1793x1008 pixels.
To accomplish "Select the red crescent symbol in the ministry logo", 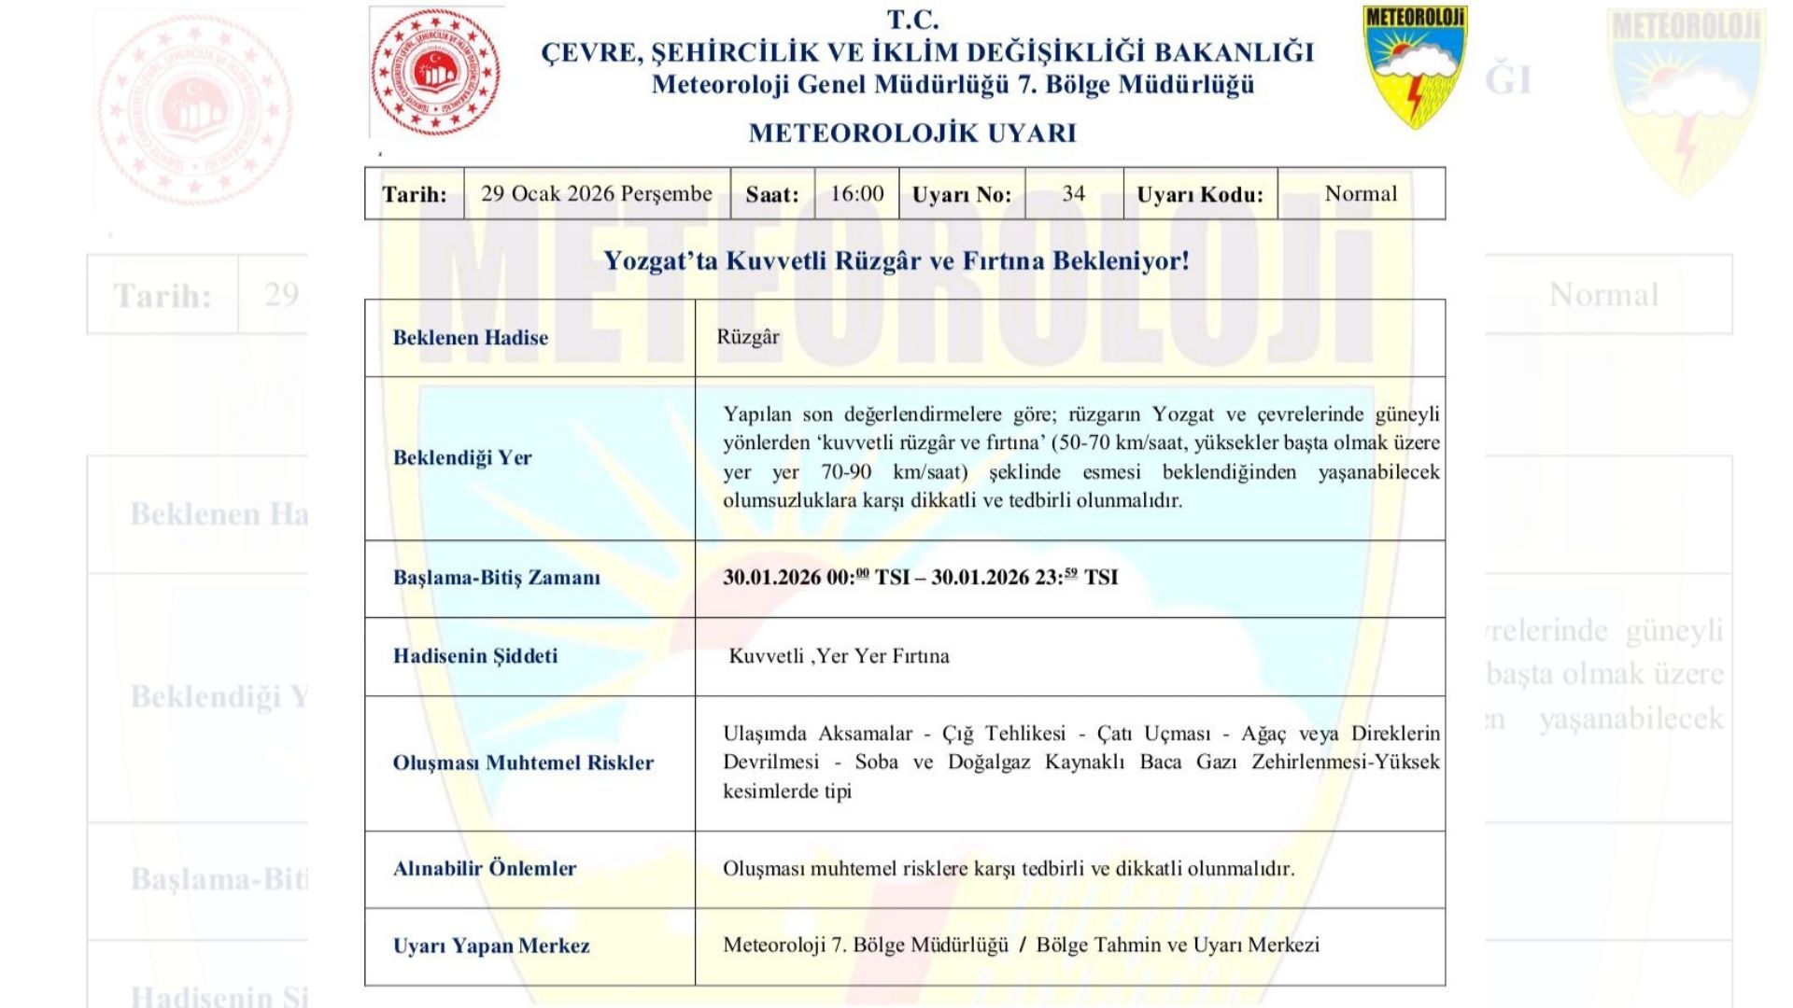I will pyautogui.click(x=431, y=56).
